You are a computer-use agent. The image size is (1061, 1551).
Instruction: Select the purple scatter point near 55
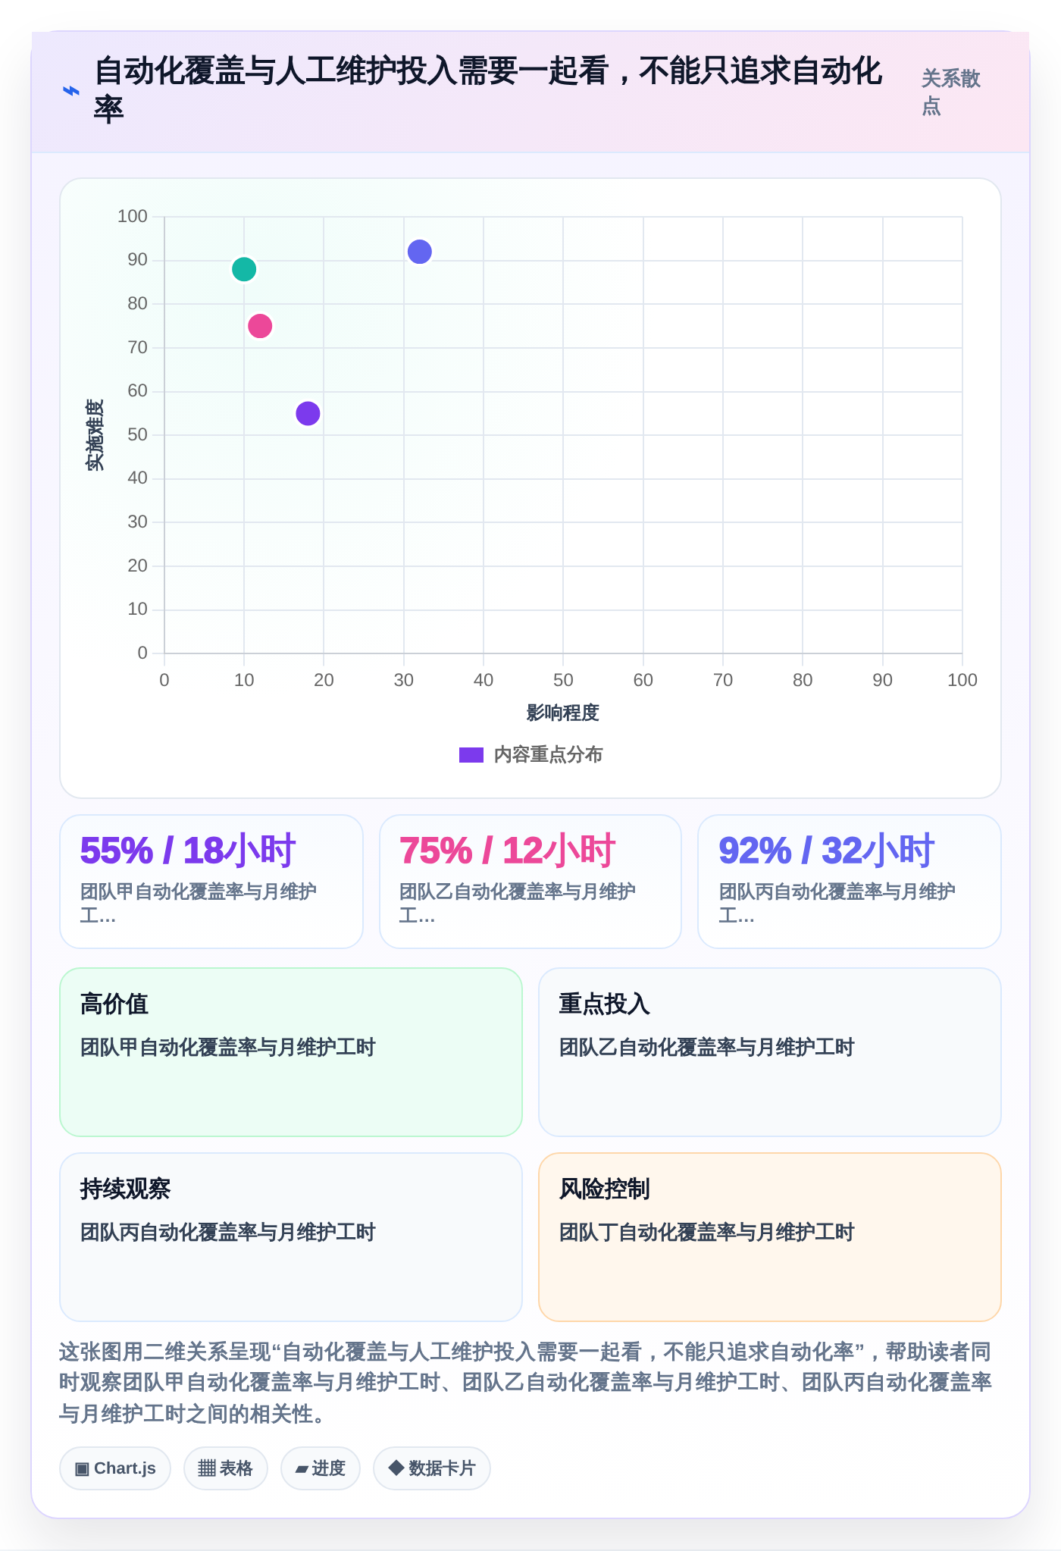point(308,413)
